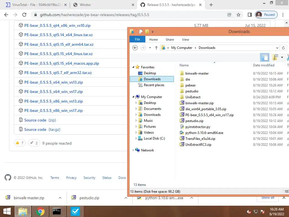
Task: Click the share page icon in address bar
Action: coord(229,15)
